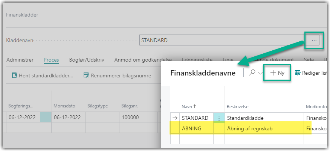Click the Bogføringsdato cell 06-12-2022
The image size is (330, 151).
coord(22,117)
